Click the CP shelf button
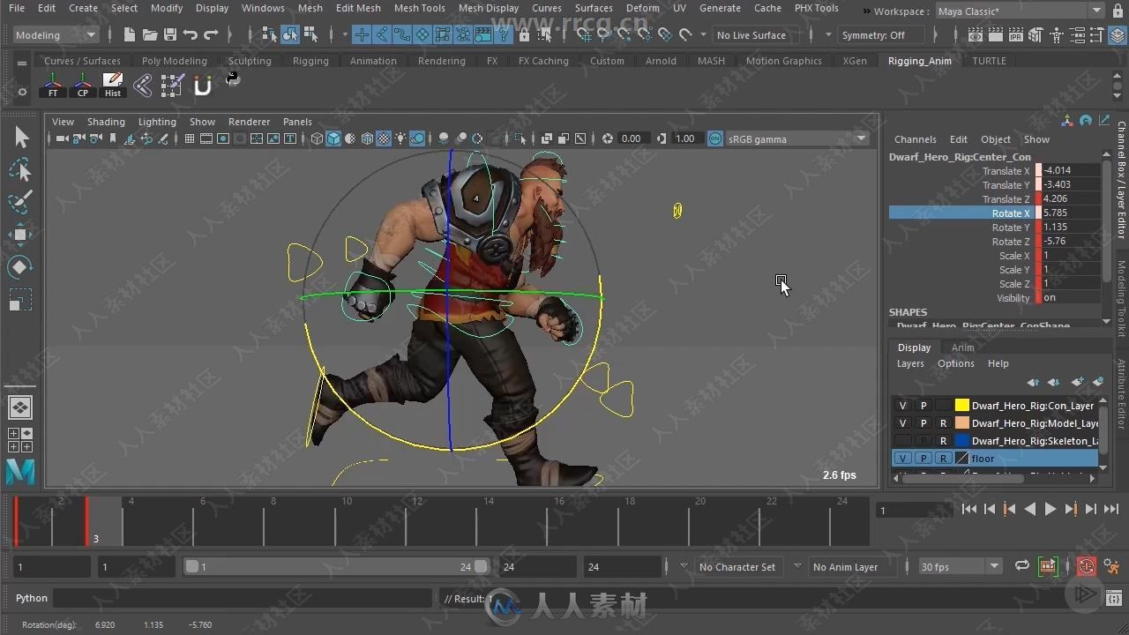 (x=83, y=86)
